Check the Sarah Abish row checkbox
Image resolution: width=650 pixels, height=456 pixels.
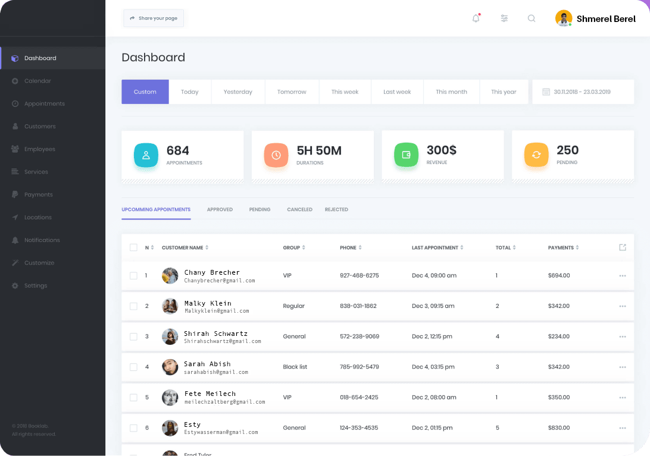click(133, 367)
